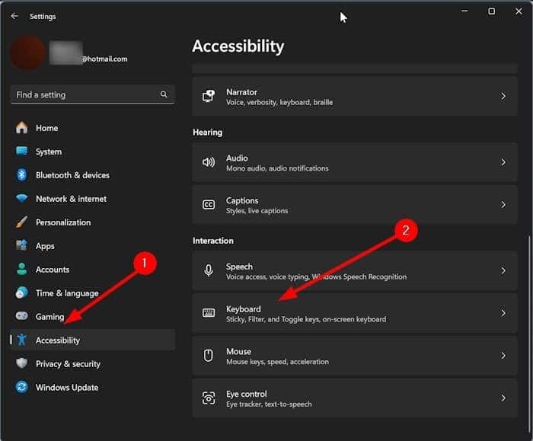This screenshot has height=441, width=533.
Task: Click the Audio speaker icon
Action: point(209,162)
